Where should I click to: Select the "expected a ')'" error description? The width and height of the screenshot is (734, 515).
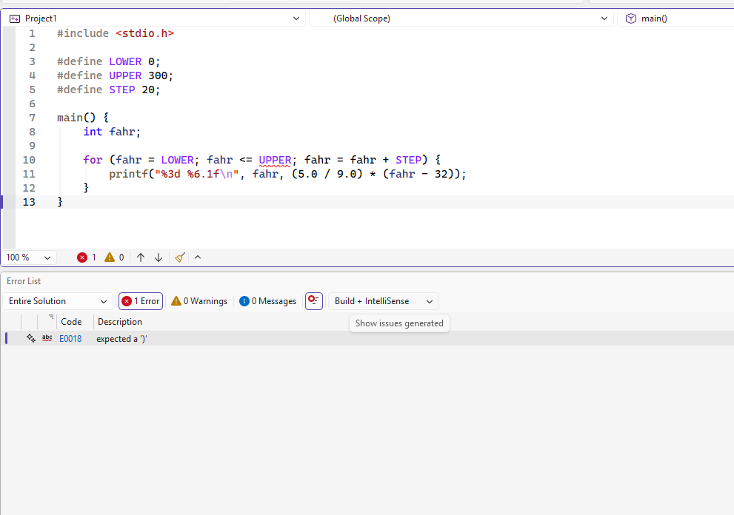(121, 339)
